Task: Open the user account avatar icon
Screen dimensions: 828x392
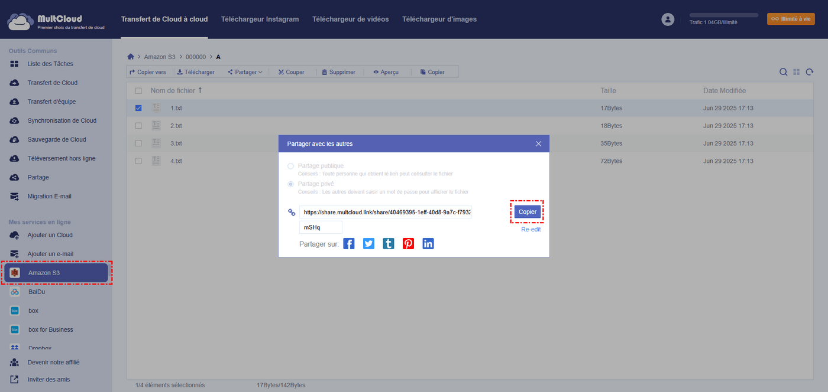Action: pos(668,19)
